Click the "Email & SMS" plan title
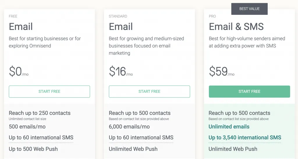Image resolution: width=298 pixels, height=159 pixels. pyautogui.click(x=236, y=27)
